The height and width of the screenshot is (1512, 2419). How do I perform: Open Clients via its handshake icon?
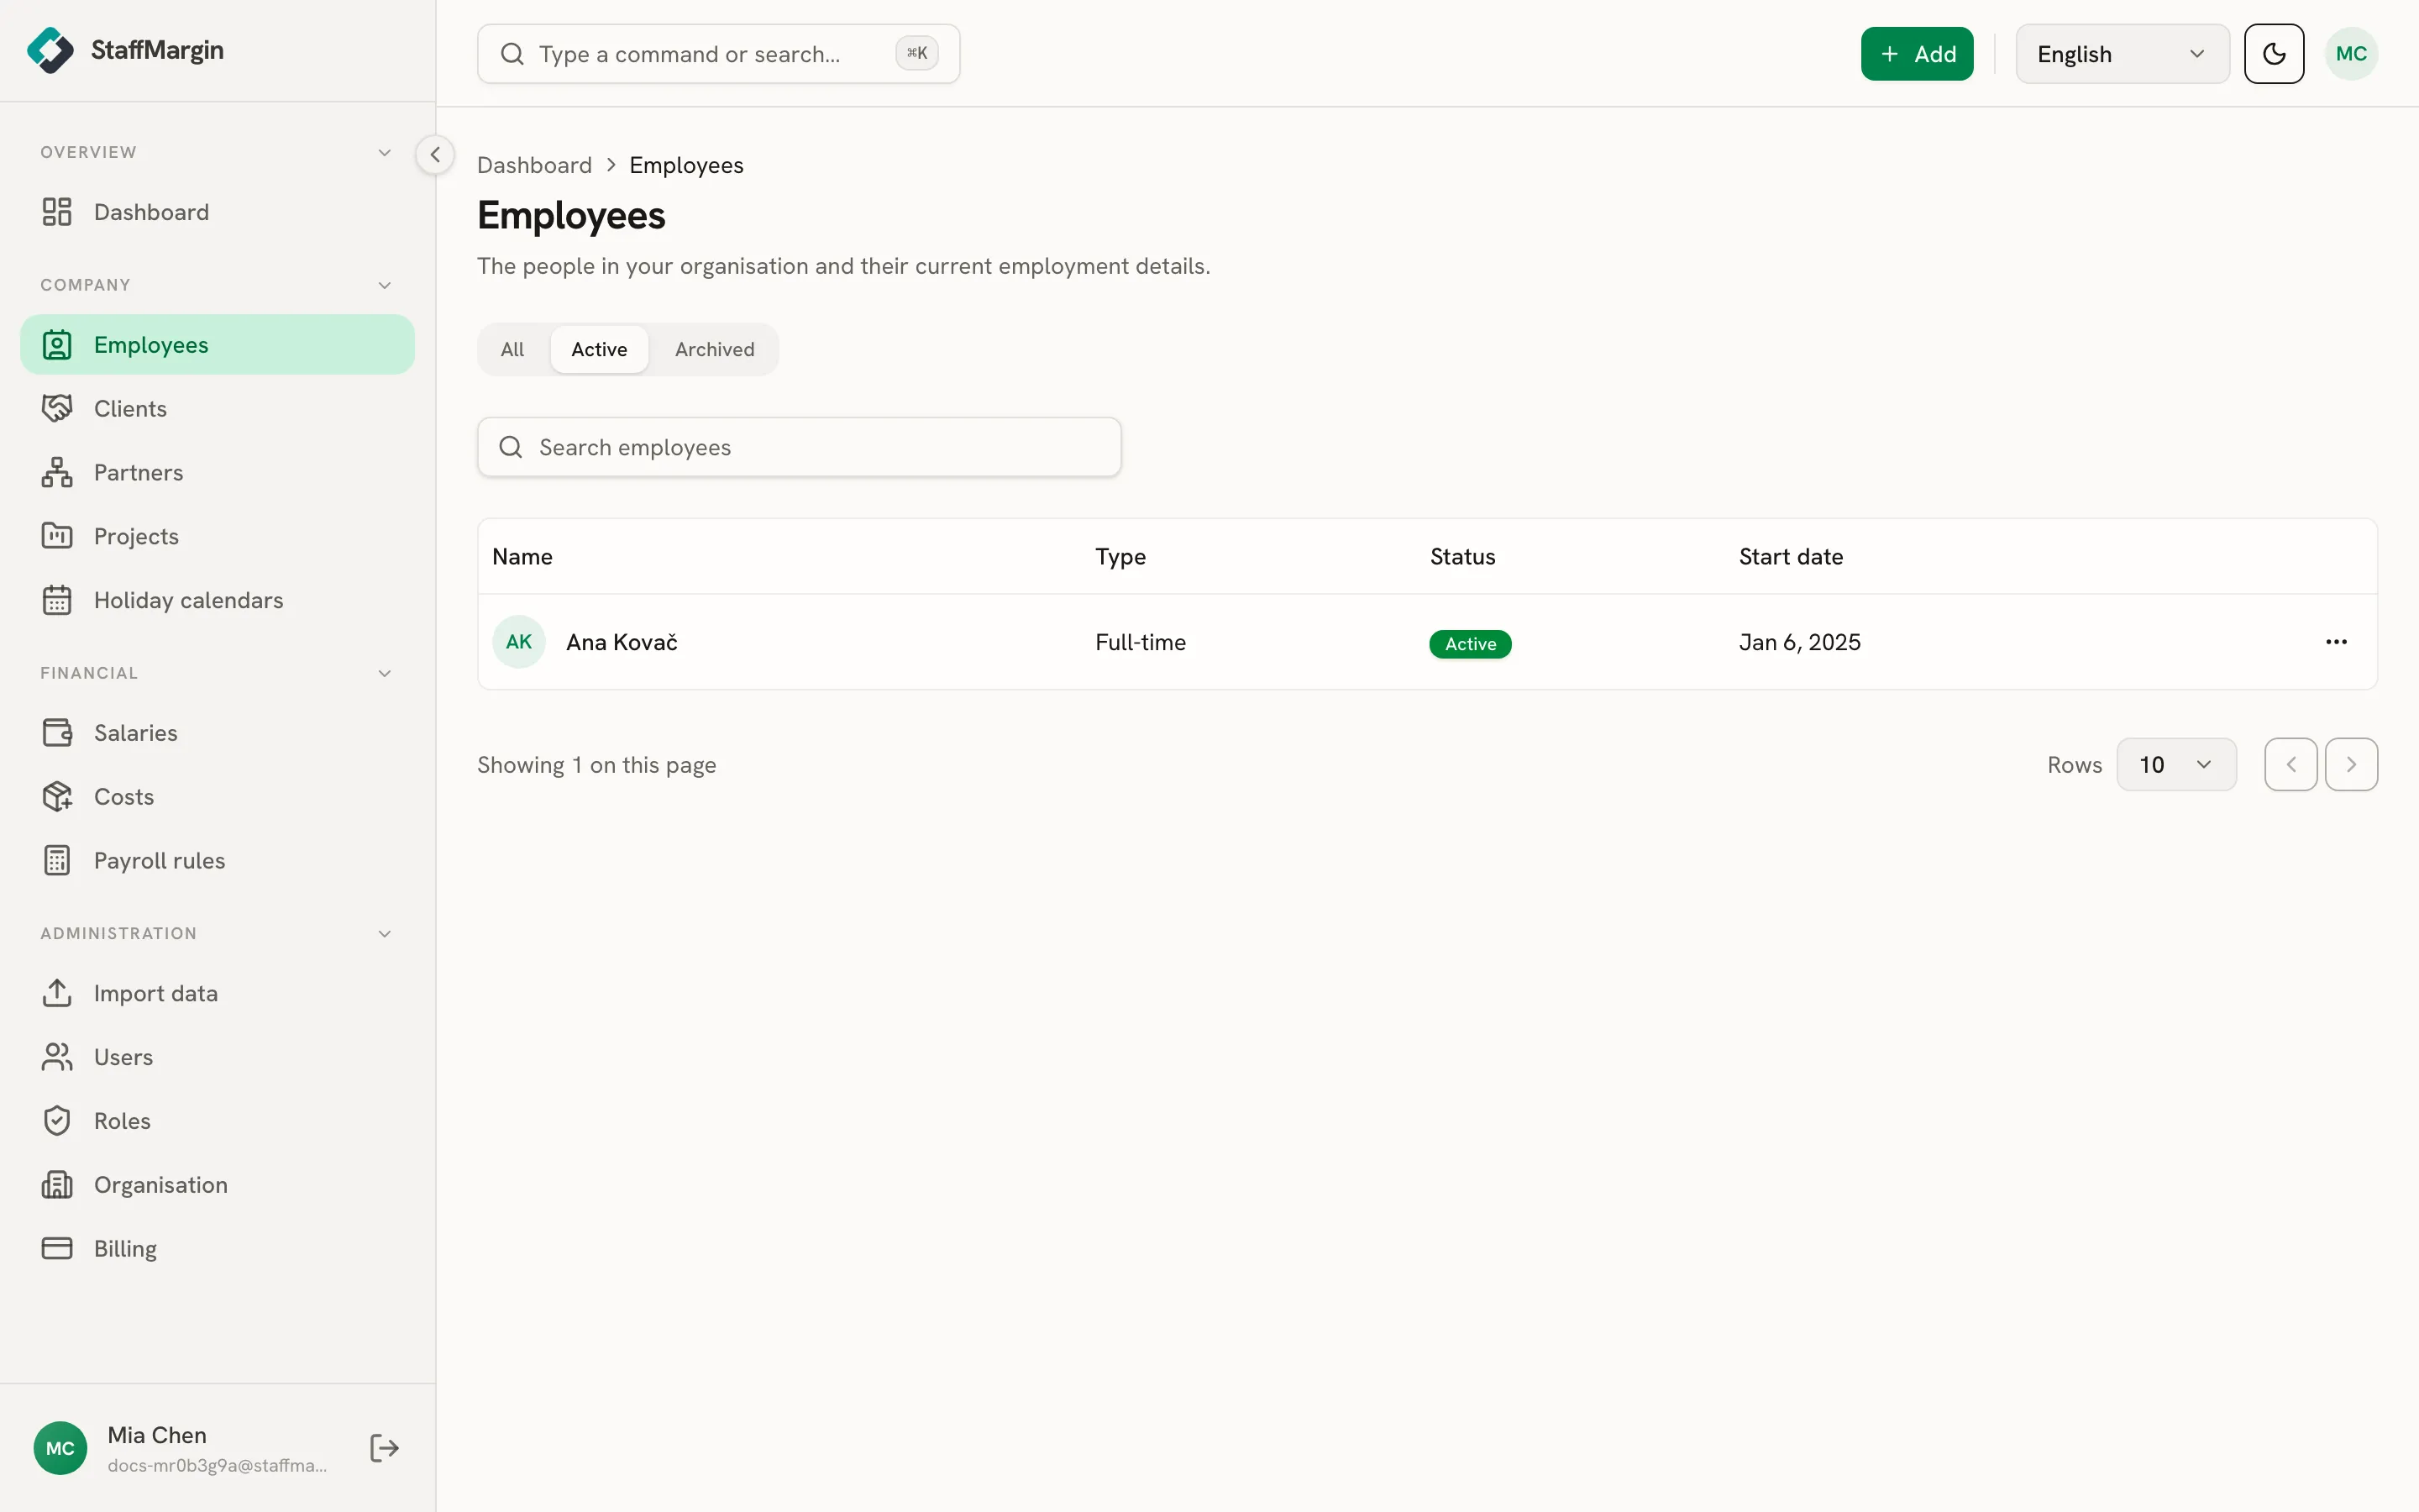pyautogui.click(x=57, y=409)
